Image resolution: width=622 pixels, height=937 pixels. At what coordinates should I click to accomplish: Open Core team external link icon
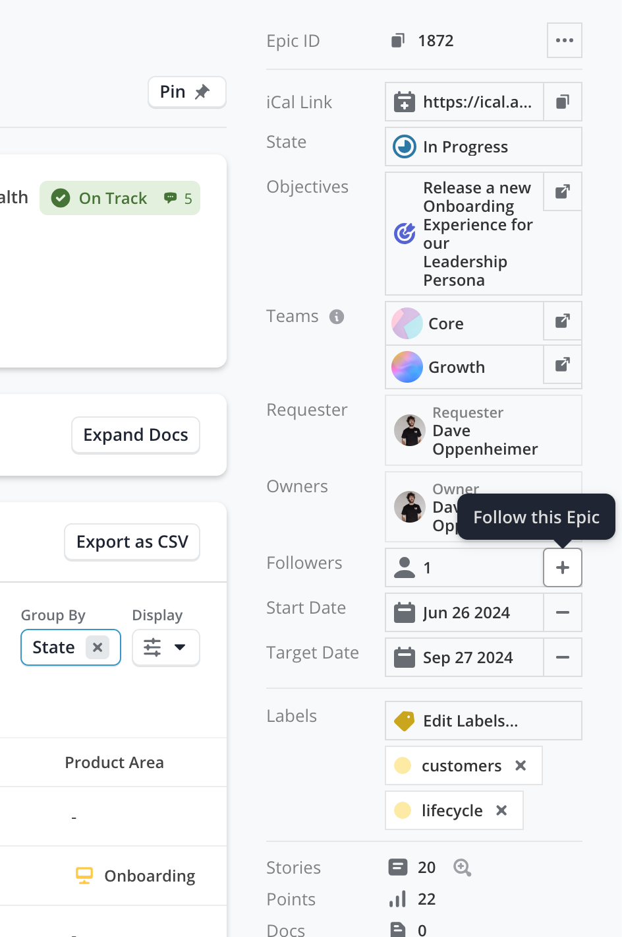click(x=563, y=321)
